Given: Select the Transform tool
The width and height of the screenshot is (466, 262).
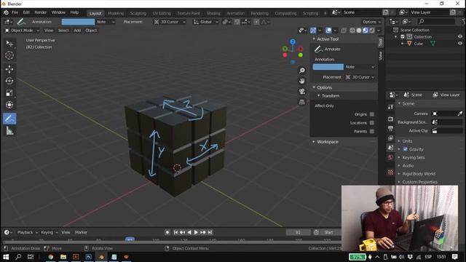Looking at the screenshot, I should click(9, 105).
